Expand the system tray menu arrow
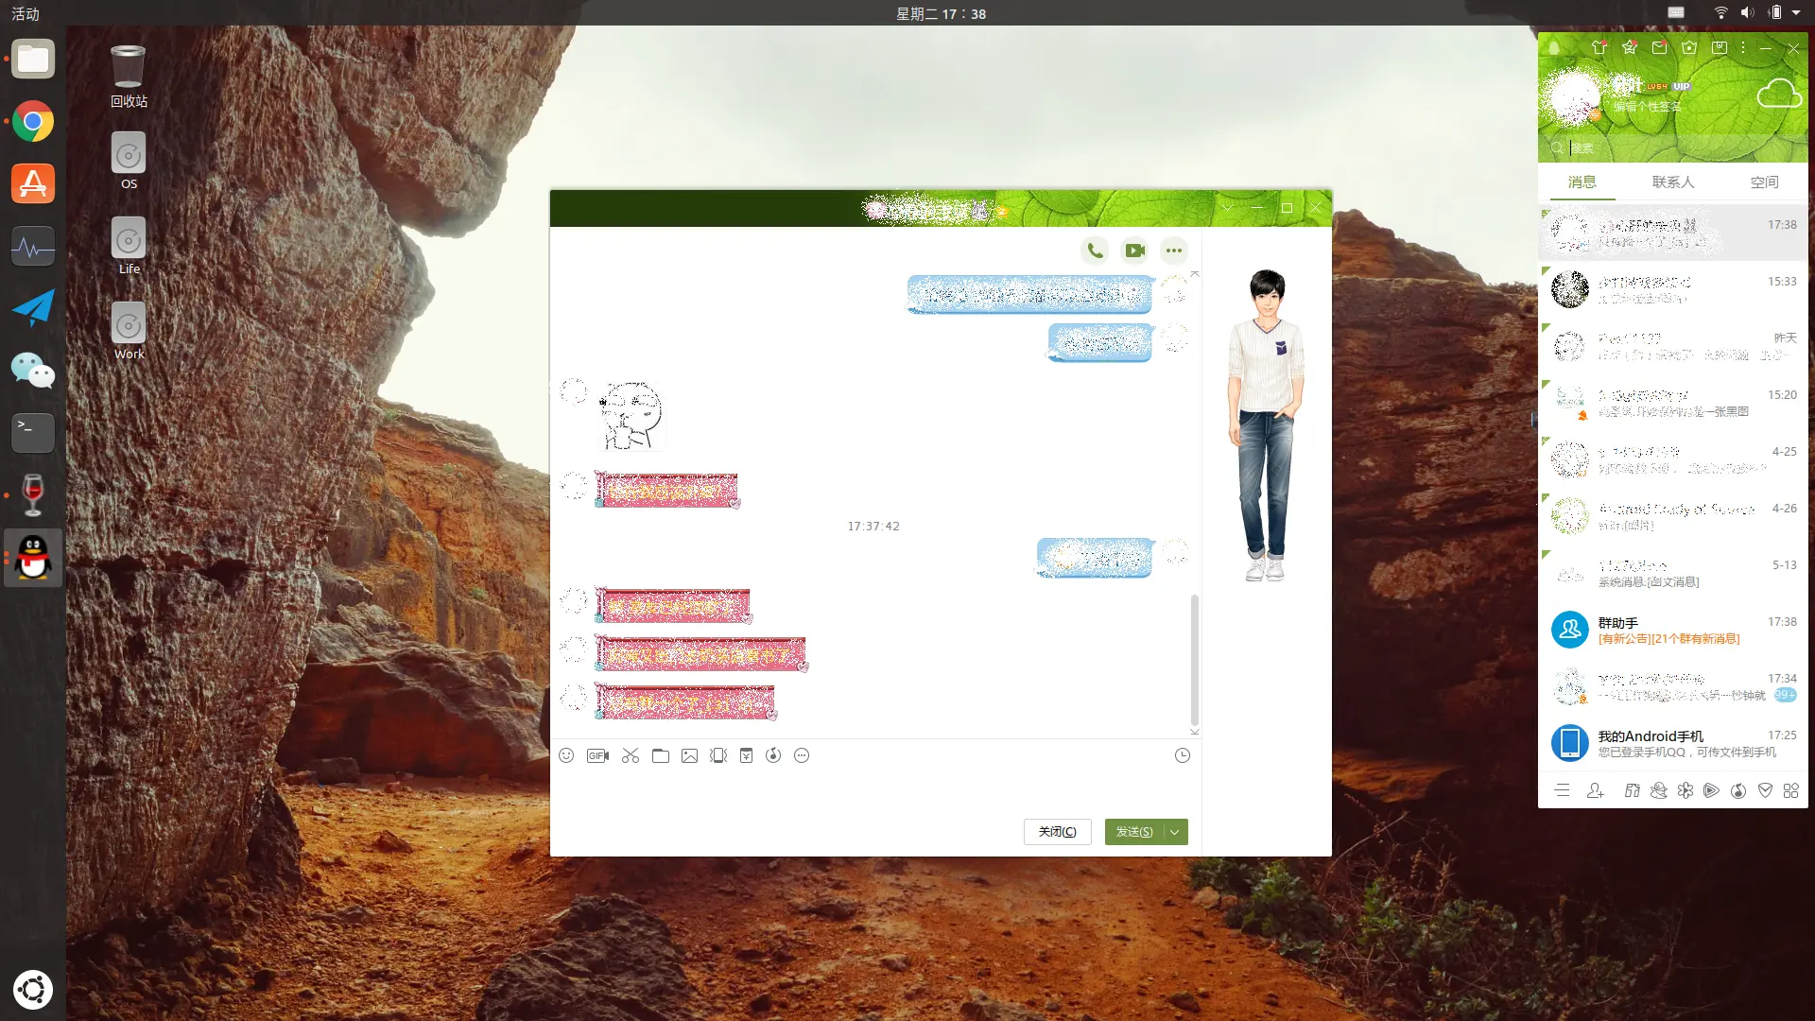1815x1021 pixels. coord(1796,13)
